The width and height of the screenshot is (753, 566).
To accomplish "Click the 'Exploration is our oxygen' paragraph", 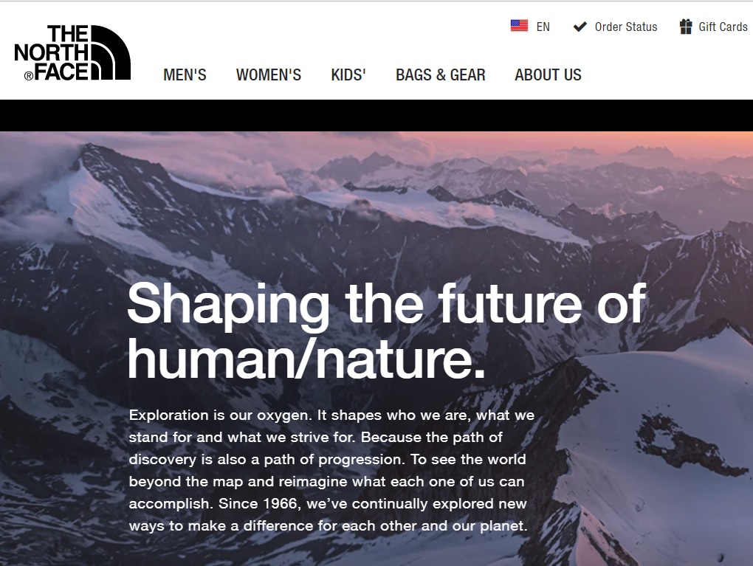I will click(x=332, y=471).
